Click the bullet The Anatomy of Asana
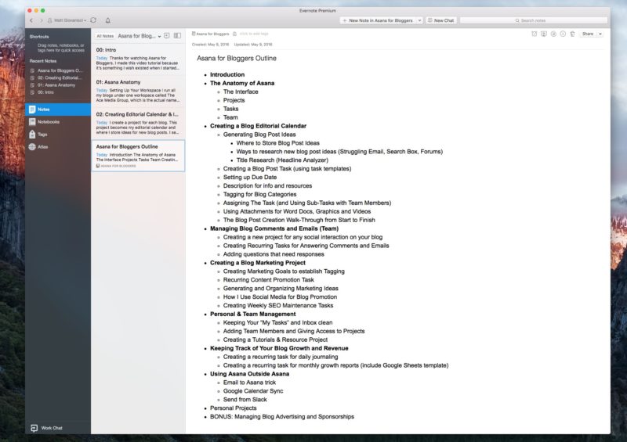Screen dimensions: 627x442 [242, 83]
